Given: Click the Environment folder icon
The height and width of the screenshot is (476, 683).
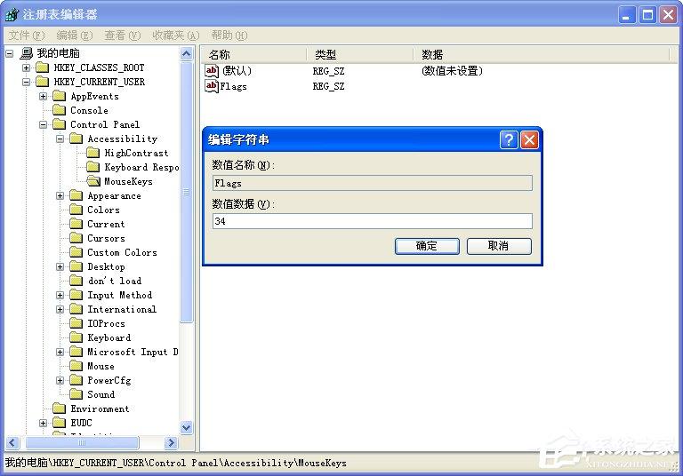Looking at the screenshot, I should click(x=60, y=409).
